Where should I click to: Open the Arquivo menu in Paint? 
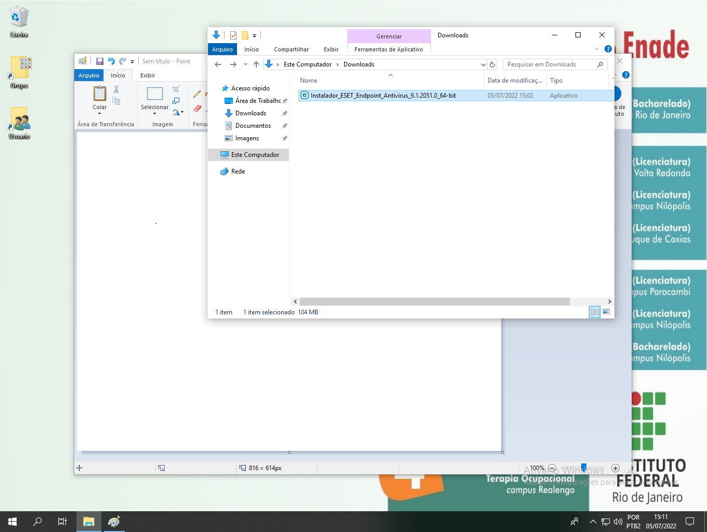89,75
